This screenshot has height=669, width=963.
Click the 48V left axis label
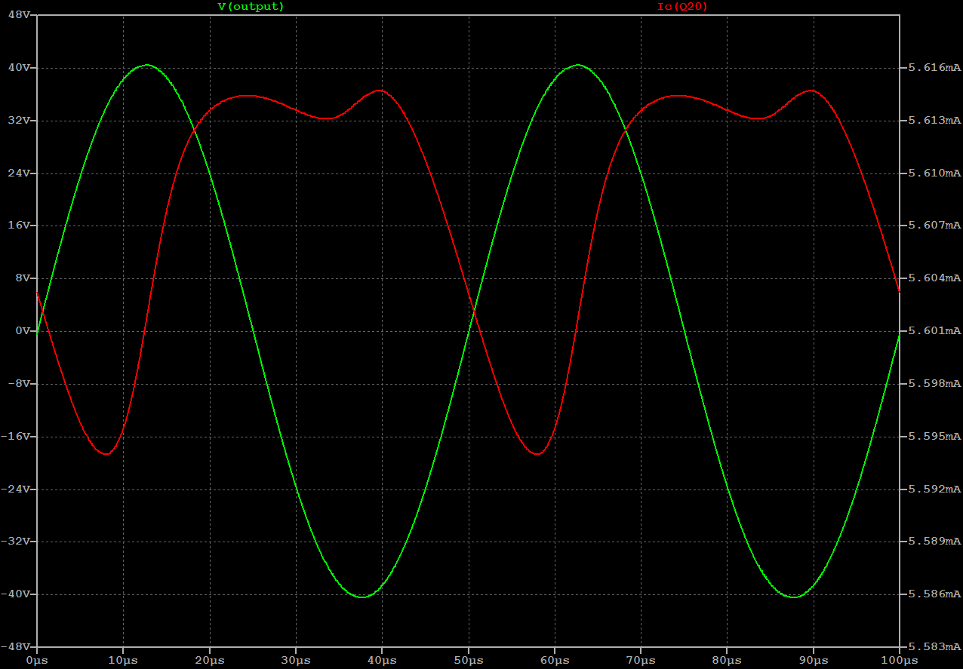point(18,15)
